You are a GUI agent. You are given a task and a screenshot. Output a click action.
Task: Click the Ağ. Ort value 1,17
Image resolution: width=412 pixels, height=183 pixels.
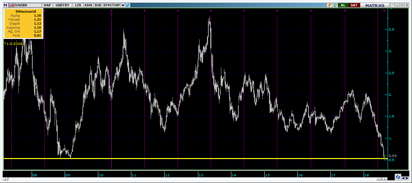click(37, 31)
